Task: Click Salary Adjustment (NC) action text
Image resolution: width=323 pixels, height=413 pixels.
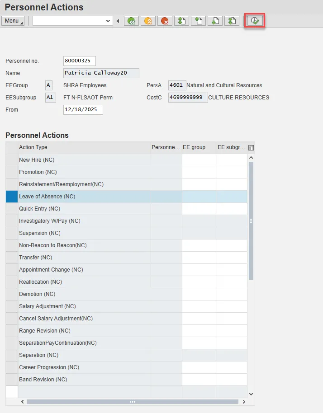Action: [47, 306]
